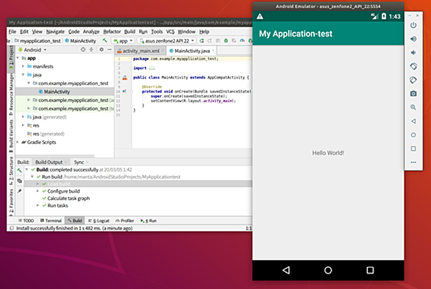Expand Gradle Scripts node
431x289 pixels.
click(18, 142)
